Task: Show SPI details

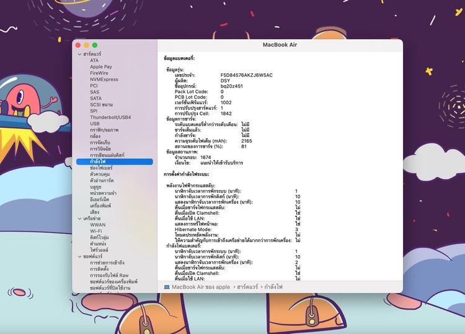Action: (94, 111)
